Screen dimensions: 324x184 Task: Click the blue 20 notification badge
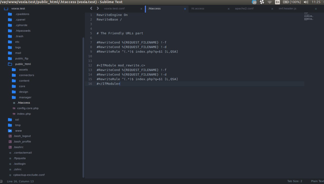254,2
